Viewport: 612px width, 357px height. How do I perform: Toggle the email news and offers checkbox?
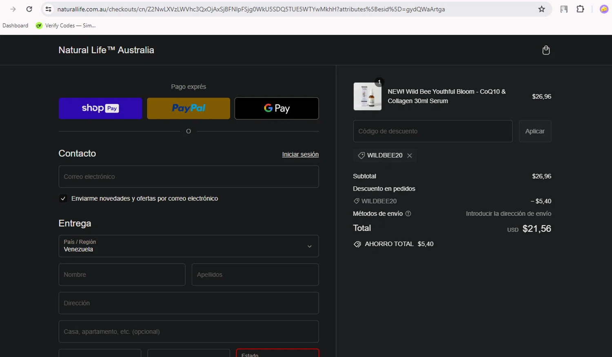[x=63, y=199]
